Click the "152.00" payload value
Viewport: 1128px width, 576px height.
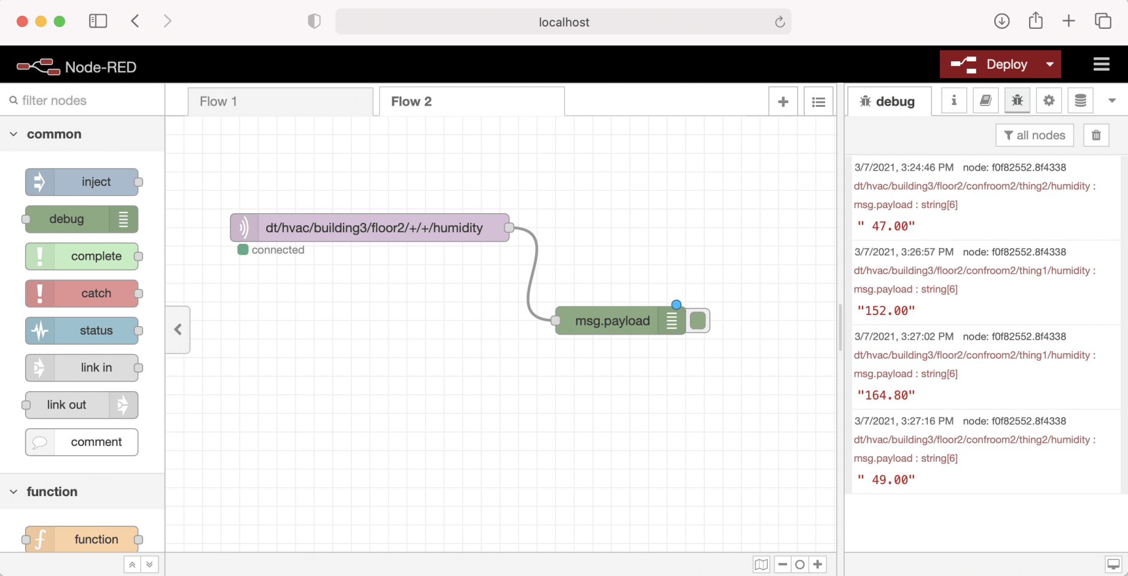click(887, 311)
